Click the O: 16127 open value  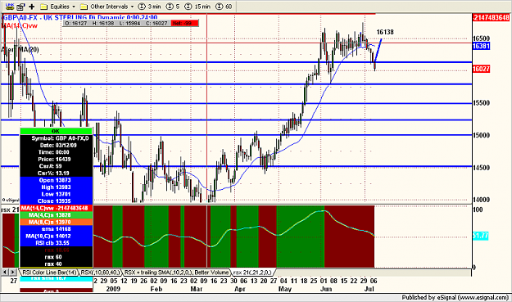point(76,23)
